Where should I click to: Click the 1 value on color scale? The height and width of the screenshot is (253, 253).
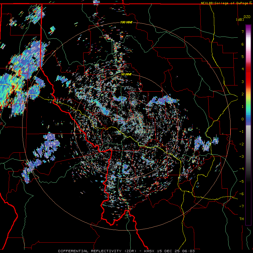click(243, 107)
